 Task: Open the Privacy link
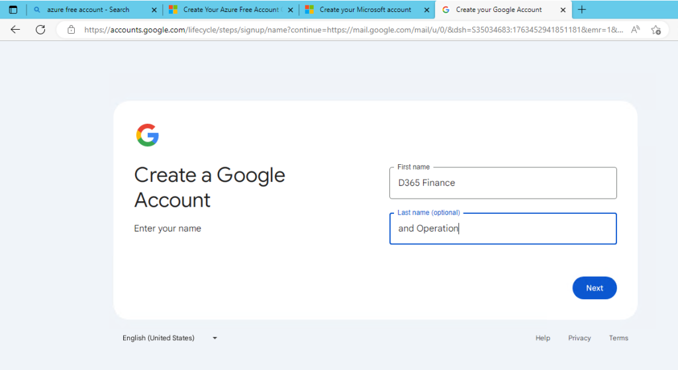pos(579,338)
